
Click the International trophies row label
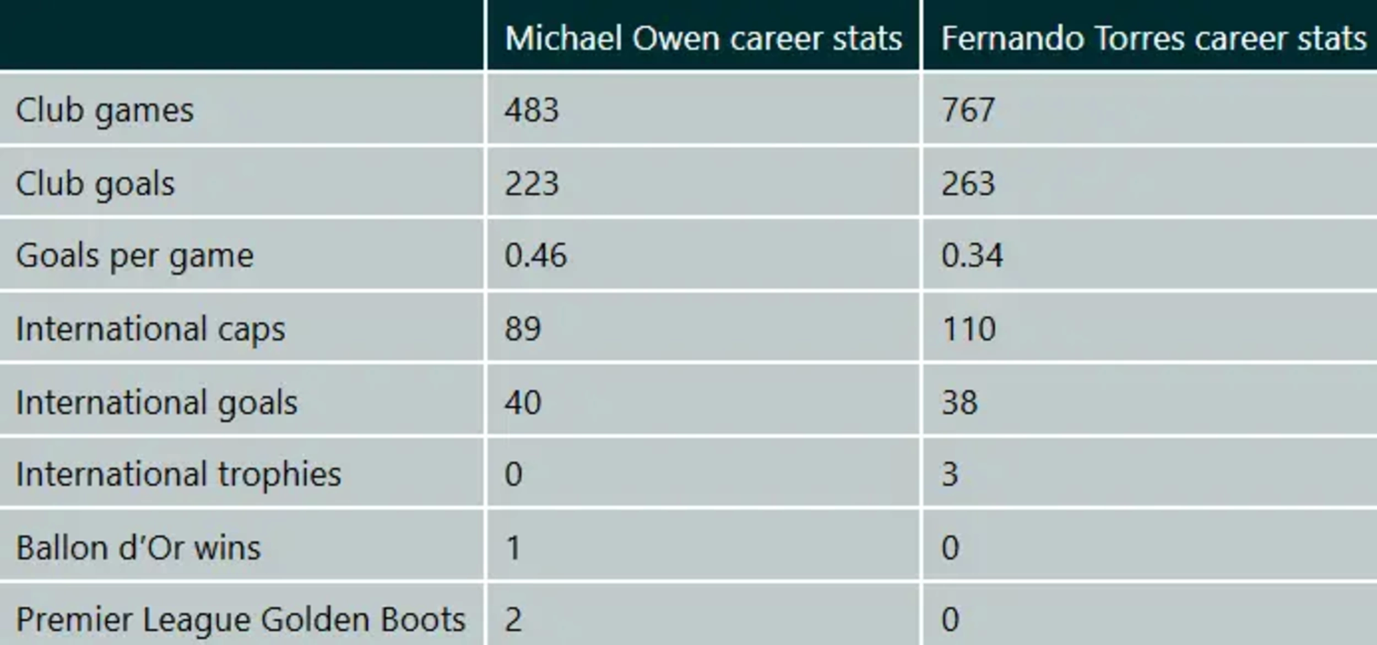coord(178,475)
